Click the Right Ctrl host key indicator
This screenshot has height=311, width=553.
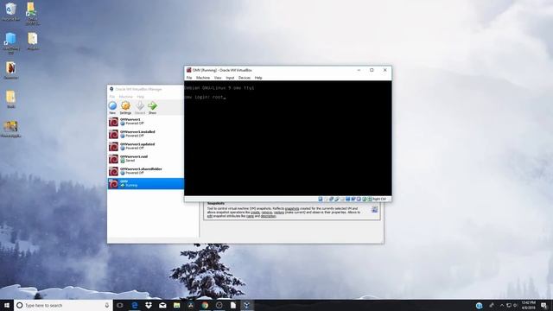(379, 200)
